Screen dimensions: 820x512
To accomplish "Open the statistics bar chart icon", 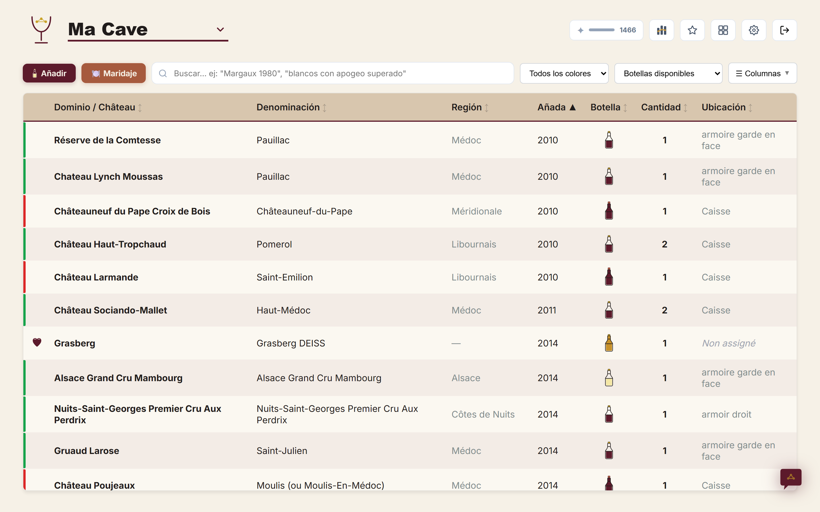I will pyautogui.click(x=661, y=30).
